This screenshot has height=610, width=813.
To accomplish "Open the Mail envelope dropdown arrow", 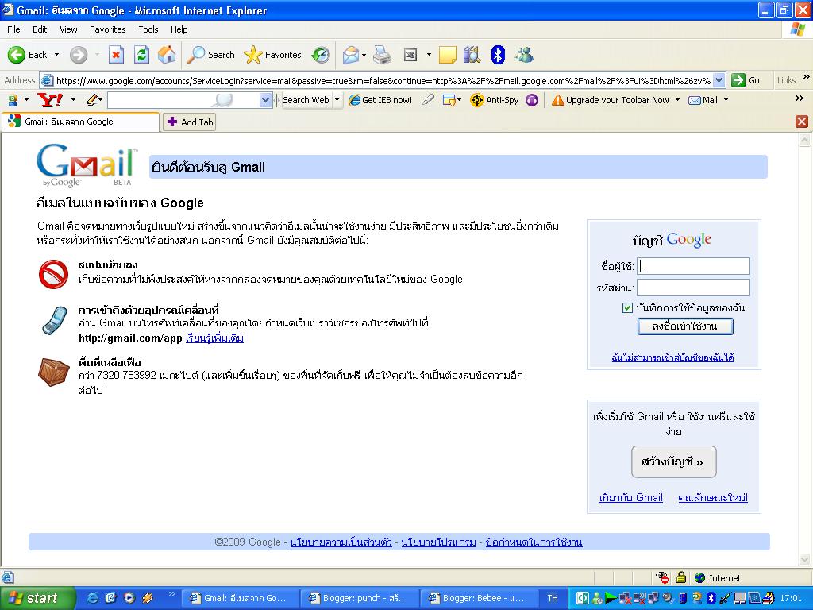I will coord(364,55).
